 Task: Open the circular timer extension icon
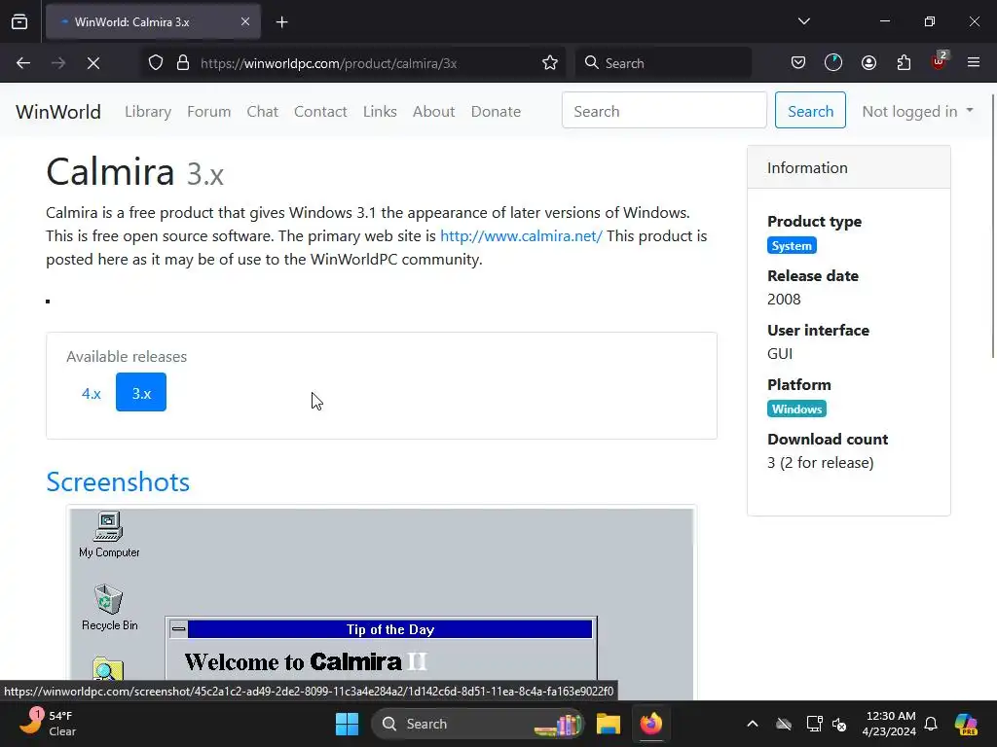(x=833, y=62)
